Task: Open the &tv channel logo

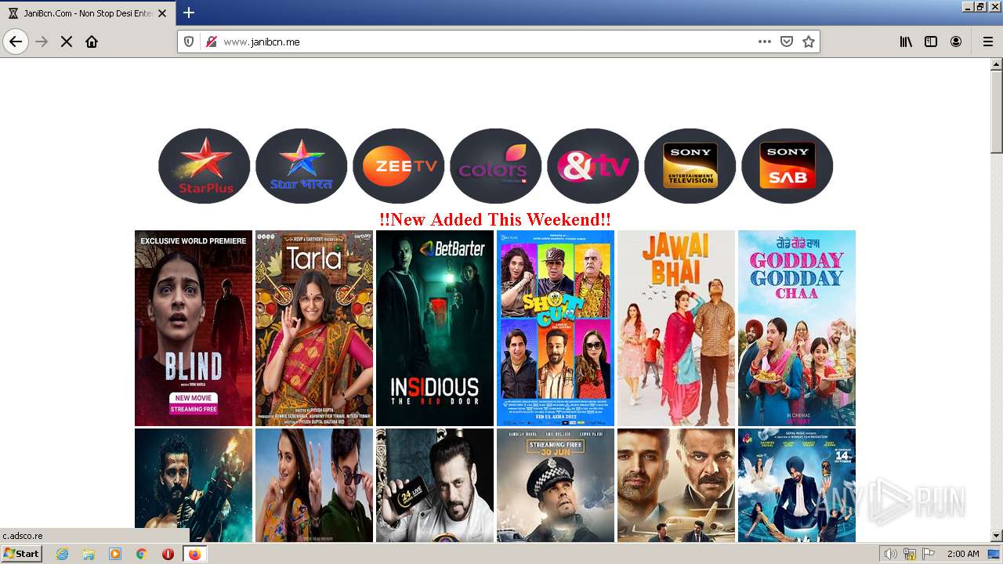Action: 593,166
